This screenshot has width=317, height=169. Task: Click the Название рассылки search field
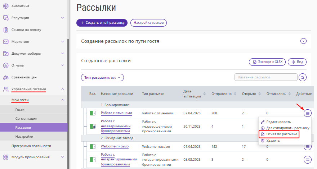(x=265, y=77)
